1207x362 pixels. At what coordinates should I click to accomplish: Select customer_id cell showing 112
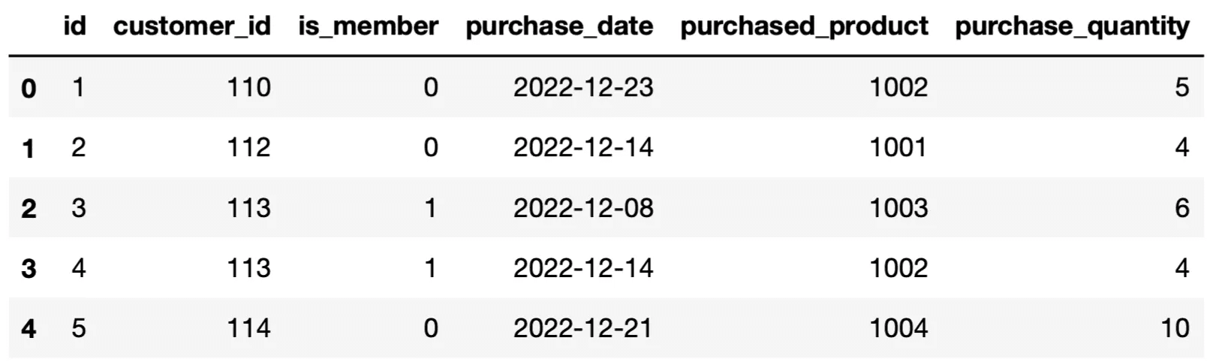(248, 147)
